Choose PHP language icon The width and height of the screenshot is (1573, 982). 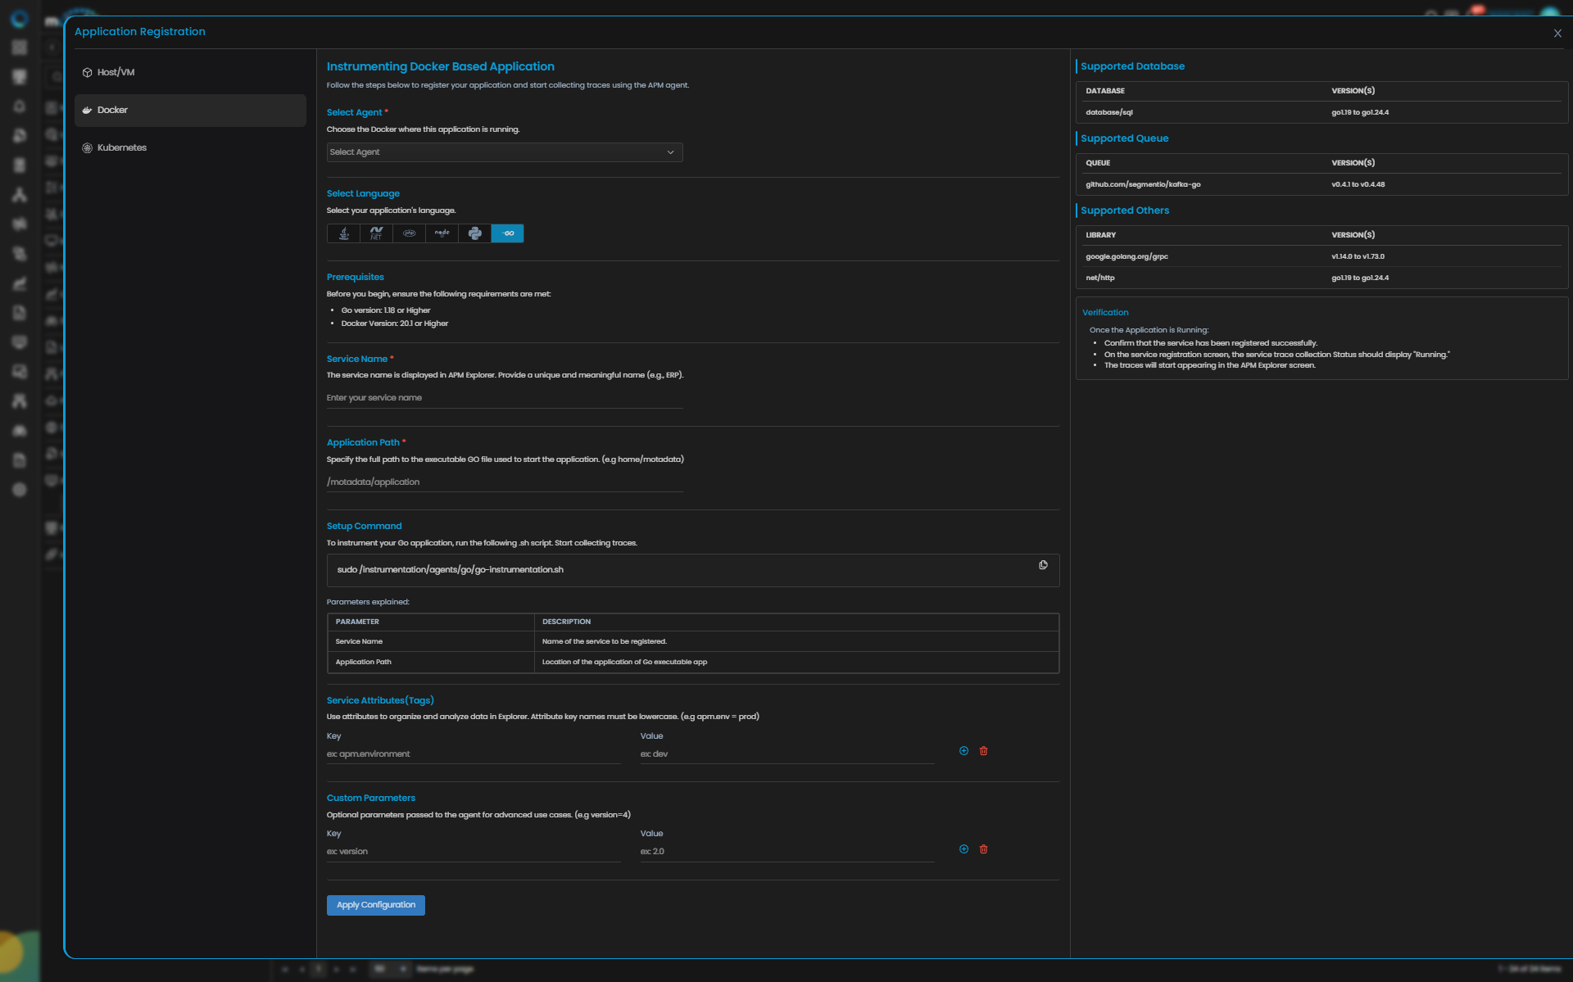[x=409, y=233]
